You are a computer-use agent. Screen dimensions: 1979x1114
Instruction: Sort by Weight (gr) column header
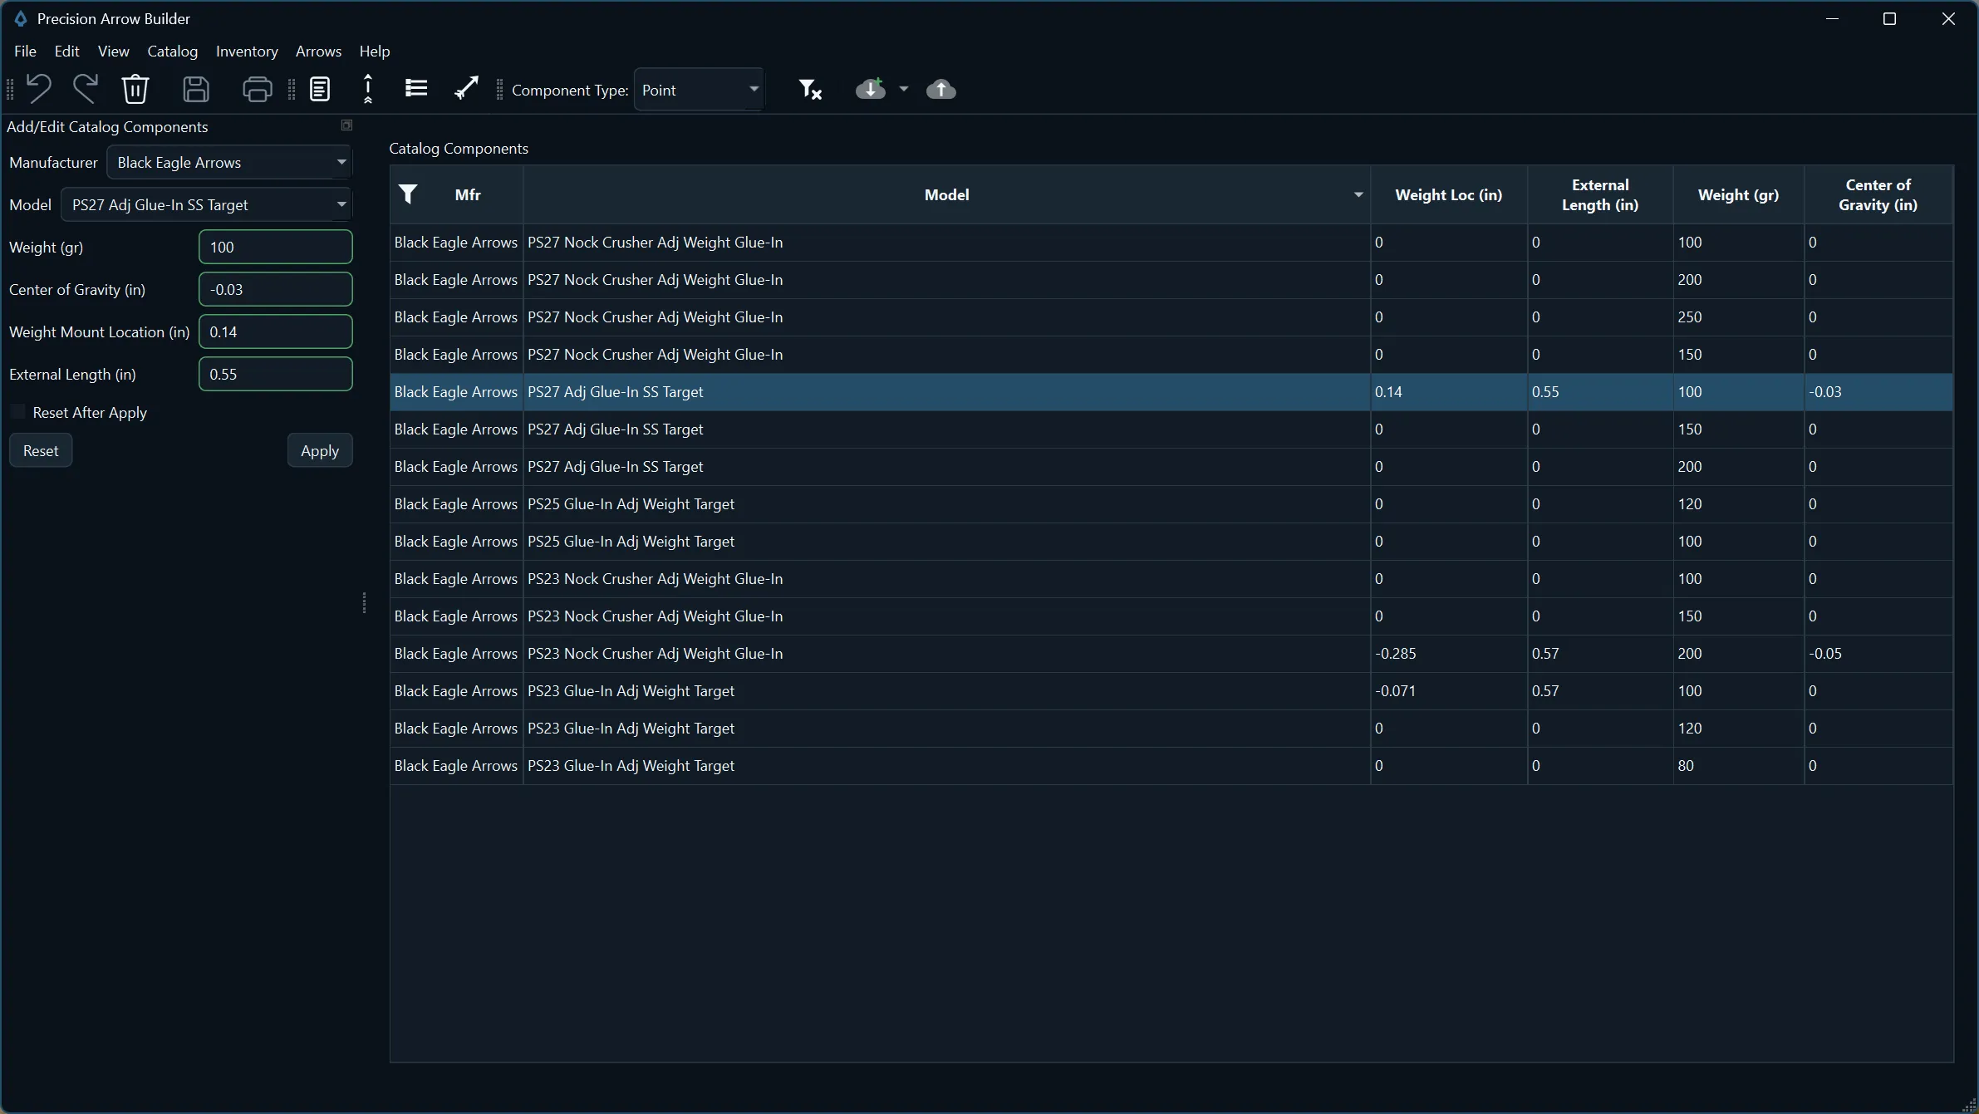pyautogui.click(x=1739, y=194)
